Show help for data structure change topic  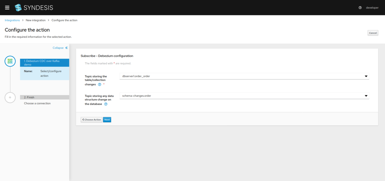pos(106,104)
